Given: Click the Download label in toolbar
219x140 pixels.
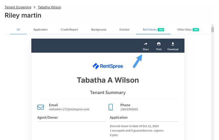Looking at the screenshot, I should click(173, 49).
